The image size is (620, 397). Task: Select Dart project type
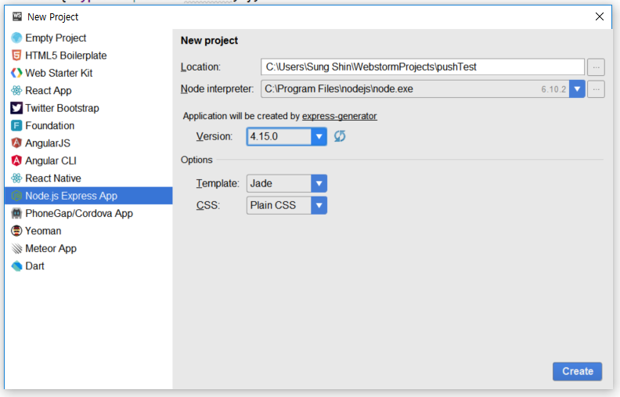point(88,266)
